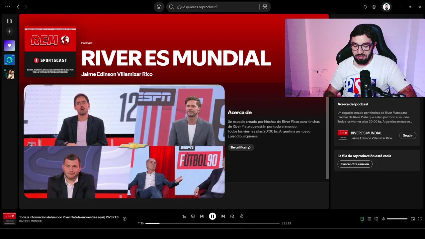Click the Acerca de heading
The image size is (425, 239).
pyautogui.click(x=240, y=113)
